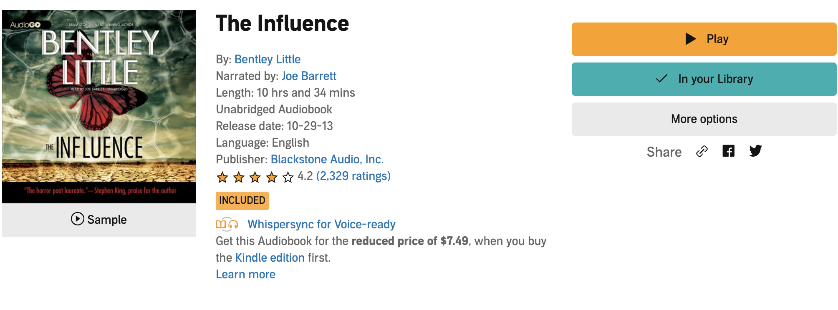Image resolution: width=838 pixels, height=310 pixels.
Task: Open the More options menu
Action: [x=704, y=119]
